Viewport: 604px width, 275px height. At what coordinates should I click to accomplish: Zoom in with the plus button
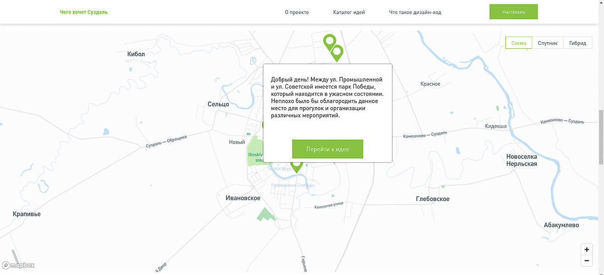coord(586,249)
